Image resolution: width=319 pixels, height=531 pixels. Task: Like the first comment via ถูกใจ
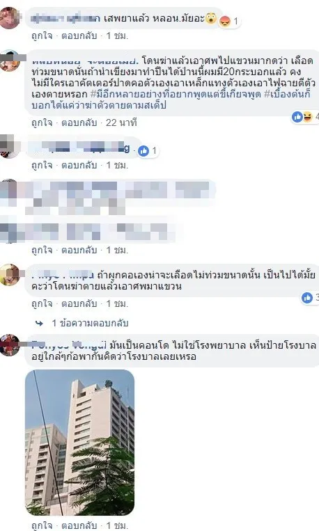pos(42,35)
